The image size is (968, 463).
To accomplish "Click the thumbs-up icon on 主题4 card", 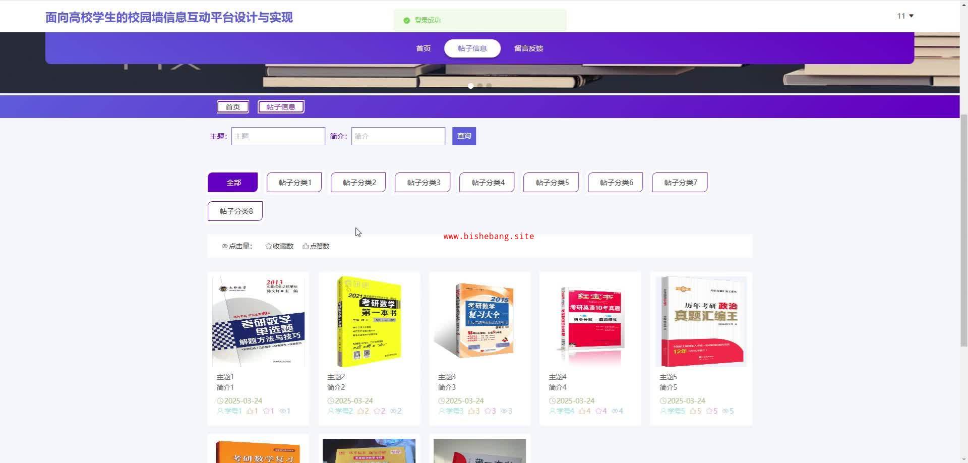I will pos(582,411).
